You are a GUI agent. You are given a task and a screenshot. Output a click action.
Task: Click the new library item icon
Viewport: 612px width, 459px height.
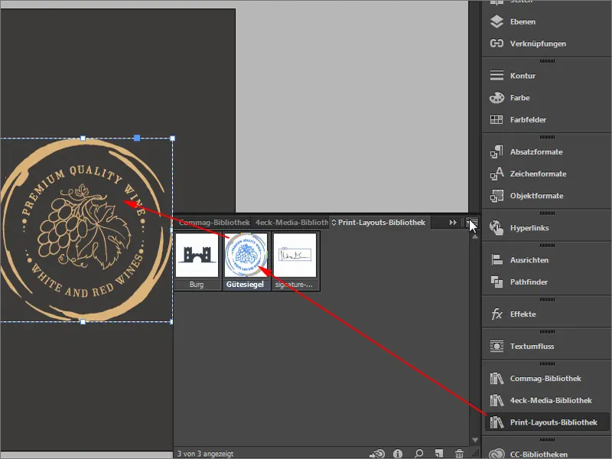point(438,454)
